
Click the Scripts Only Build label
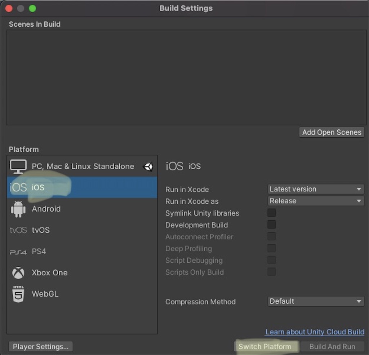(194, 272)
